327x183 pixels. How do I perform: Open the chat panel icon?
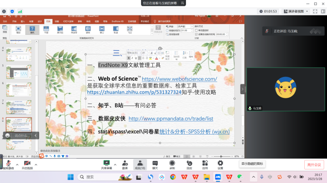coord(155,163)
